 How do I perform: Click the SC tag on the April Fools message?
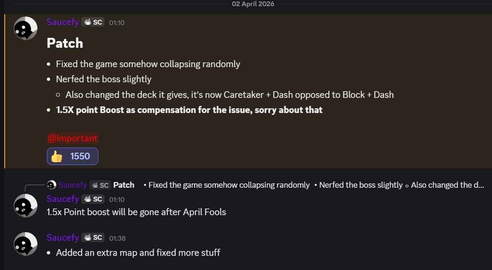[93, 199]
